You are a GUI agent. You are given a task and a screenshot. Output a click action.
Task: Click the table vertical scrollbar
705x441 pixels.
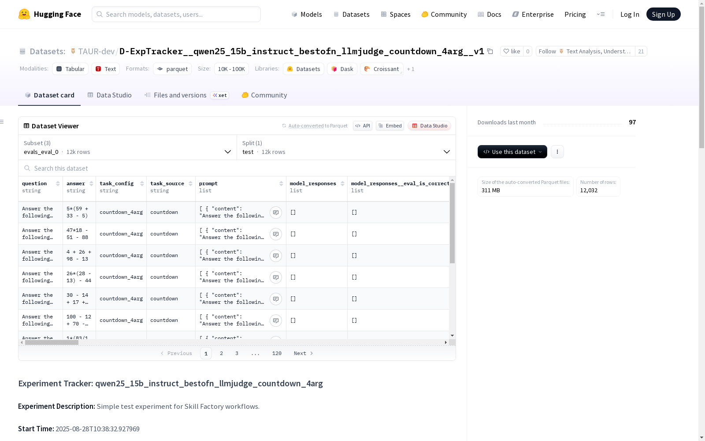[452, 223]
